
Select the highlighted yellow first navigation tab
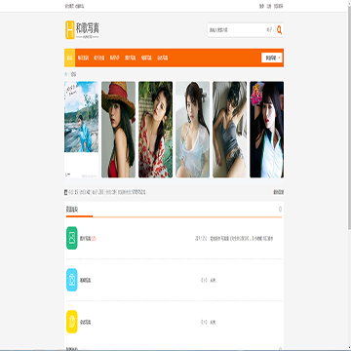tap(69, 58)
